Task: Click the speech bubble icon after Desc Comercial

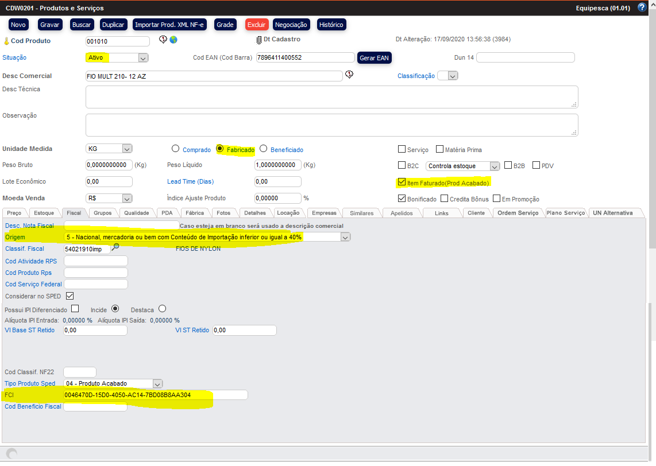Action: (x=349, y=75)
